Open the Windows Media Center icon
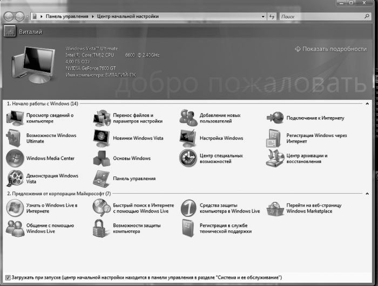 coord(15,159)
